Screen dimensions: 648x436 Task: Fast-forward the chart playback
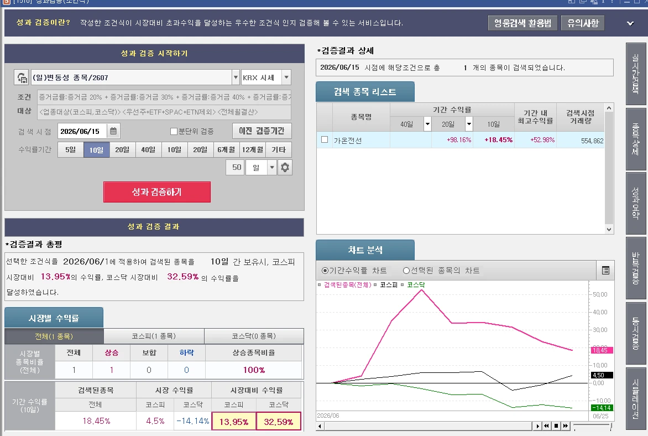pos(566,425)
